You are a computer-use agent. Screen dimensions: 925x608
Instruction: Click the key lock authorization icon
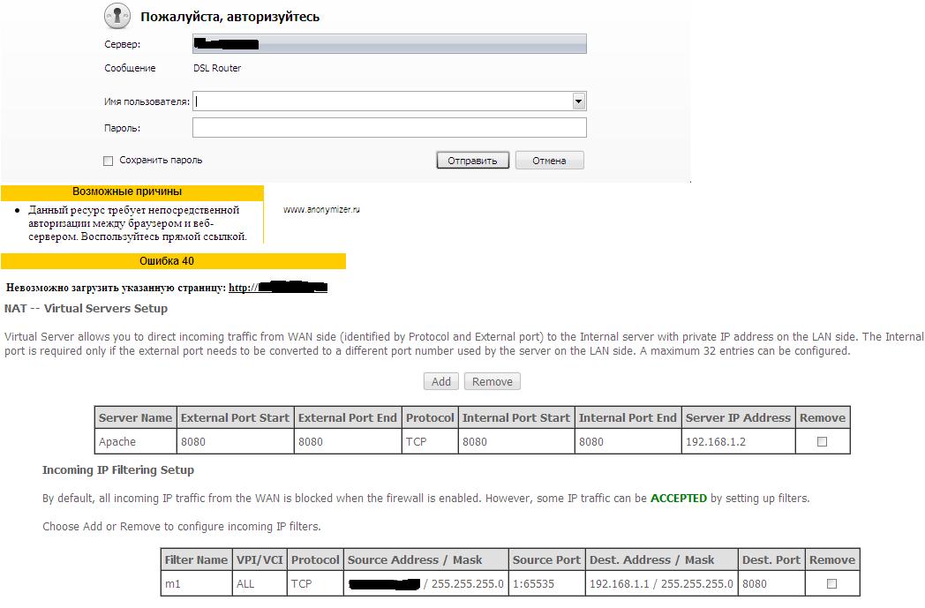click(x=117, y=16)
